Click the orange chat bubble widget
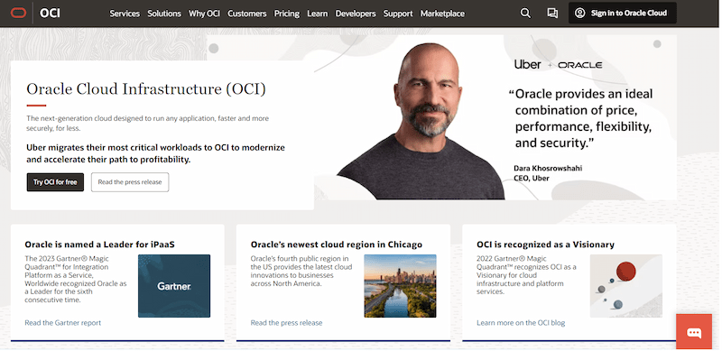Viewport: 722px width, 351px height. [x=694, y=332]
